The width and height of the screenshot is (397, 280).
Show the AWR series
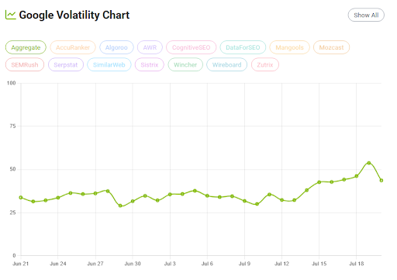150,47
